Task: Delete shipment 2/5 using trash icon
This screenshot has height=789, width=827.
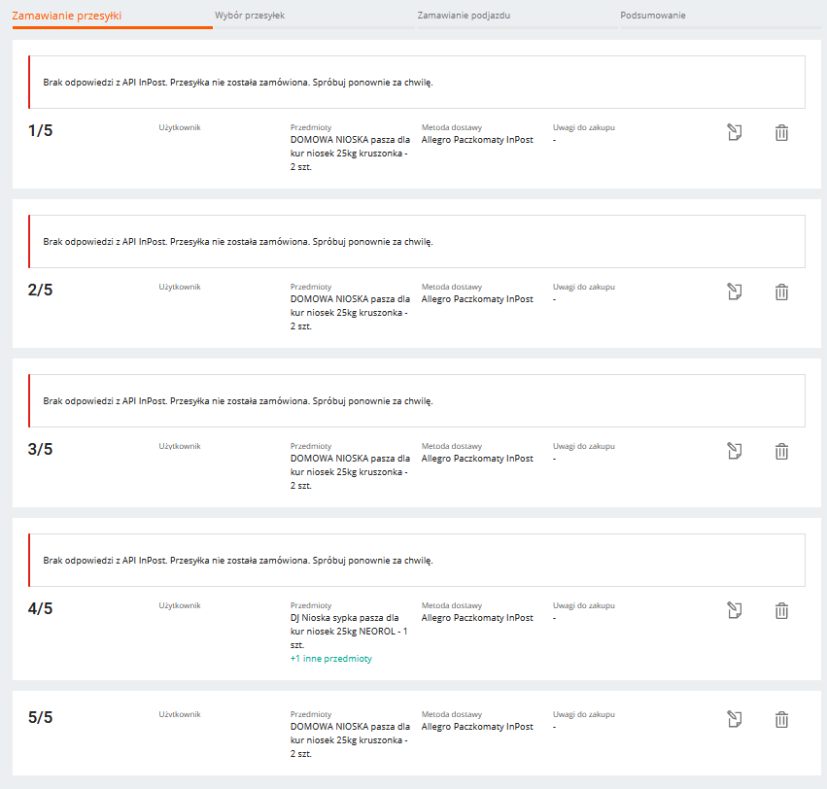Action: 781,292
